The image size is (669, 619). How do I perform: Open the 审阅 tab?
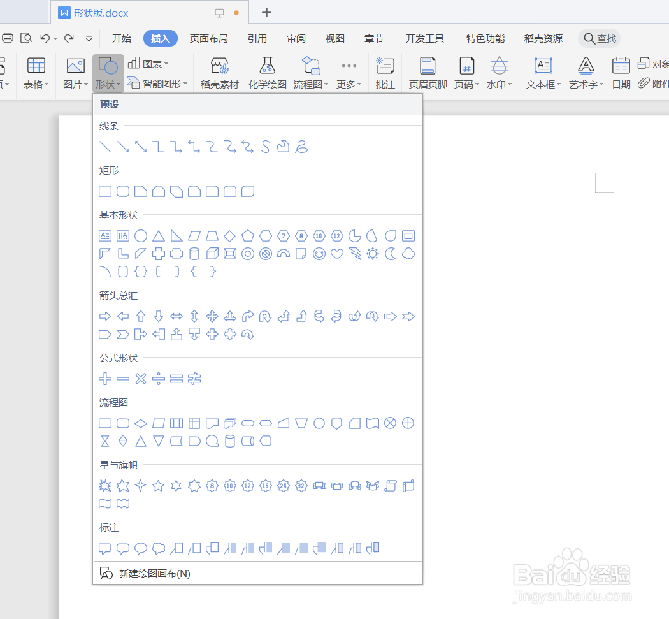pyautogui.click(x=296, y=38)
